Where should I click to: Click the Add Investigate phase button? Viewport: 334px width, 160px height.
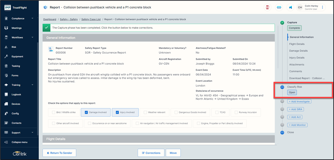tap(299, 102)
